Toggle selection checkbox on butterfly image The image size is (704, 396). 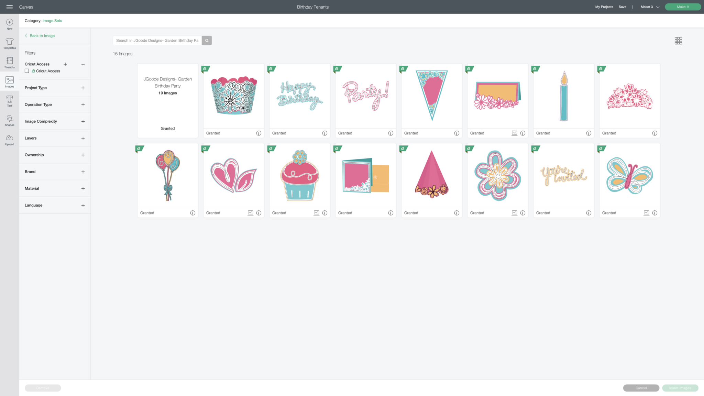click(x=646, y=213)
